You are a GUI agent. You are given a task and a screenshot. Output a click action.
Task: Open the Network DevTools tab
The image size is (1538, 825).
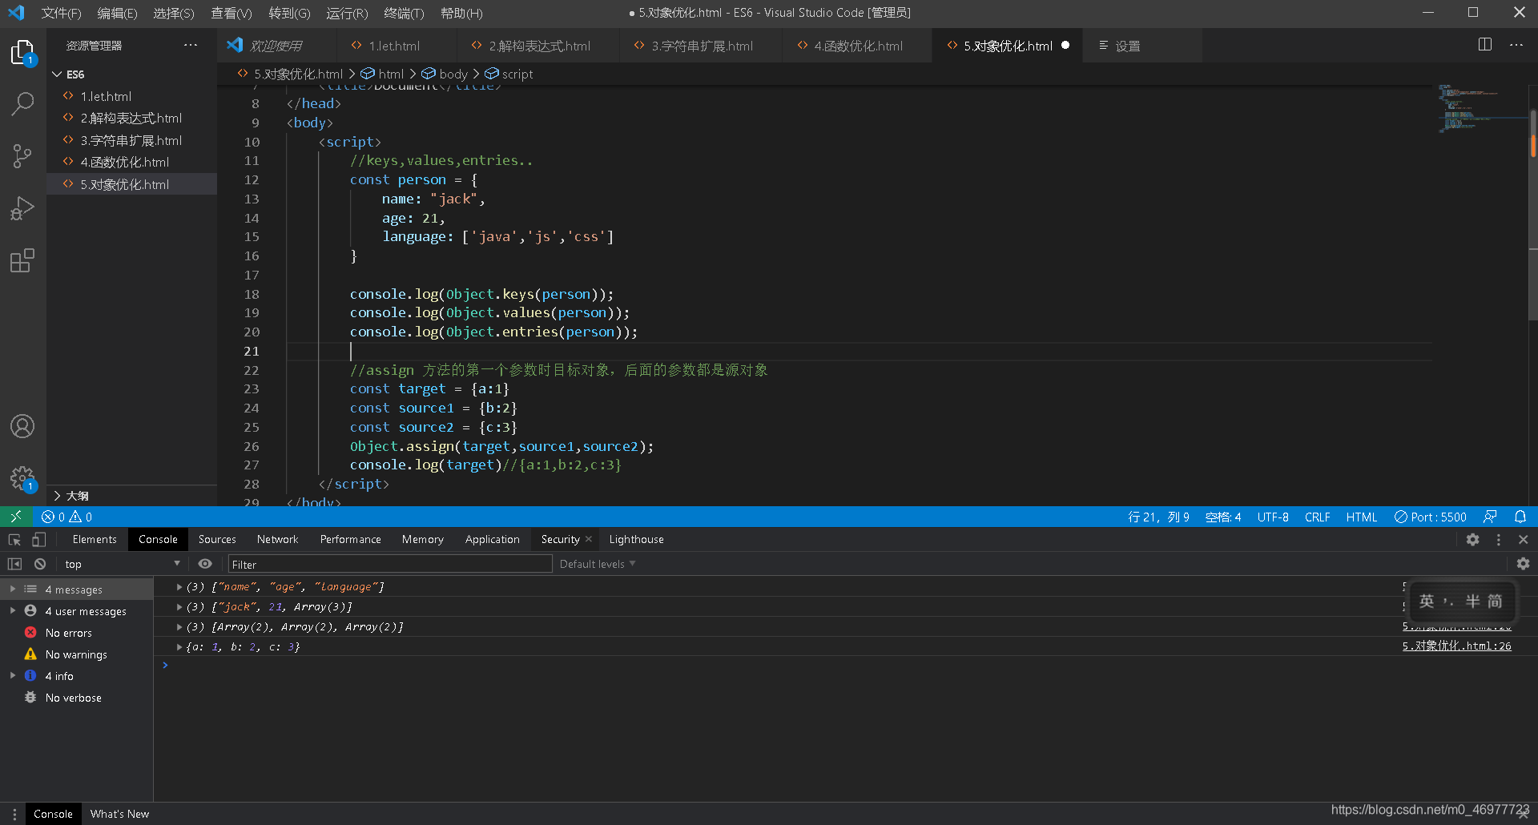click(x=277, y=539)
